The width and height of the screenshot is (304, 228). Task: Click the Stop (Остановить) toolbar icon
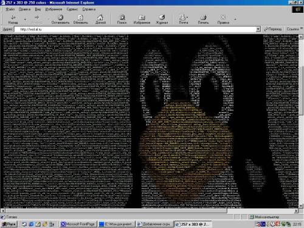tap(60, 18)
